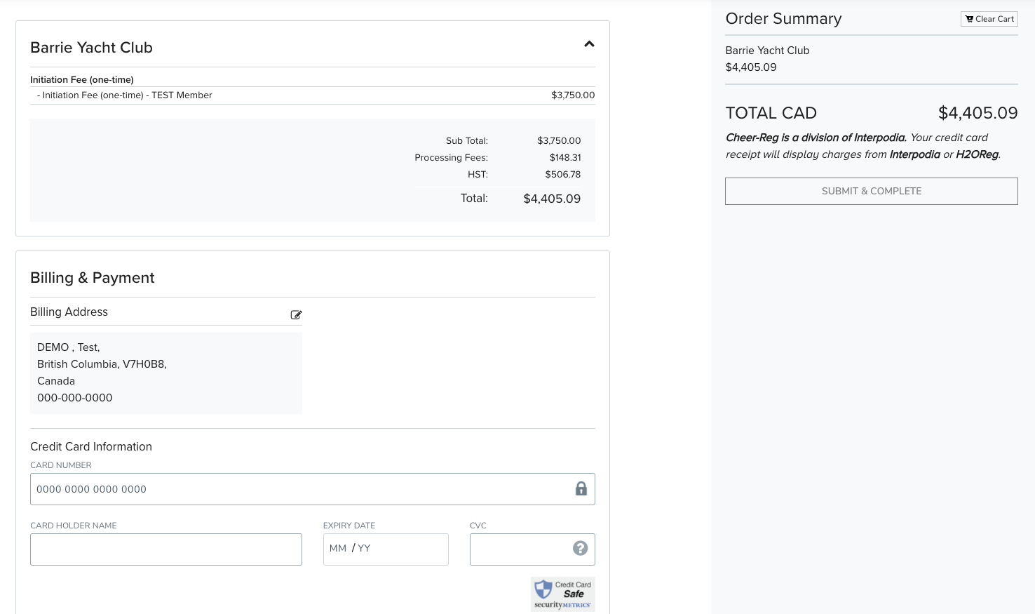This screenshot has height=614, width=1035.
Task: Click the Barrie Yacht Club section heading
Action: pos(91,48)
